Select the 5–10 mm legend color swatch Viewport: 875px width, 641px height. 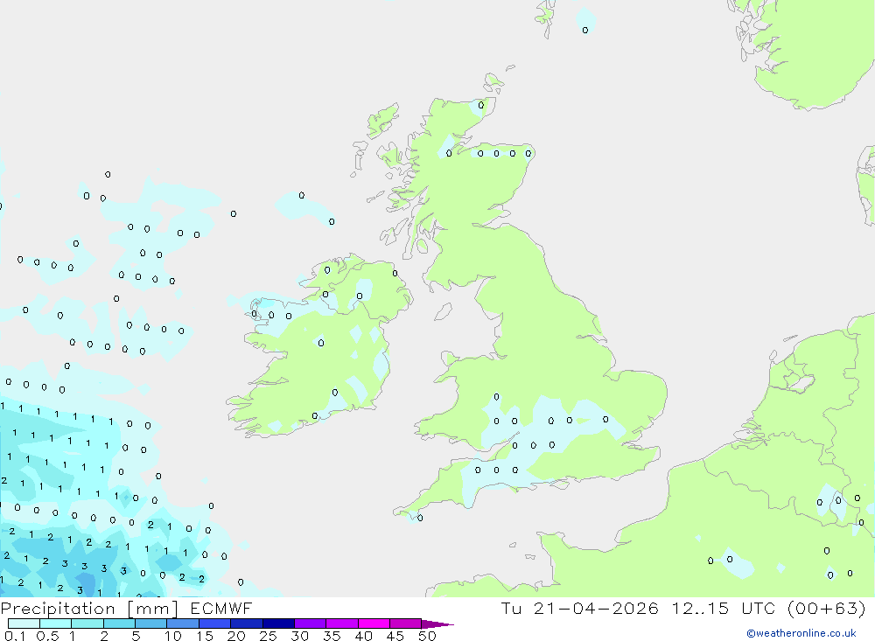click(151, 624)
